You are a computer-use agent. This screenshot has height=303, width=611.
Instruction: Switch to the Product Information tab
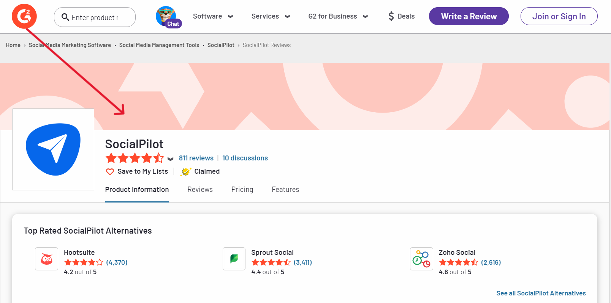[x=137, y=190]
